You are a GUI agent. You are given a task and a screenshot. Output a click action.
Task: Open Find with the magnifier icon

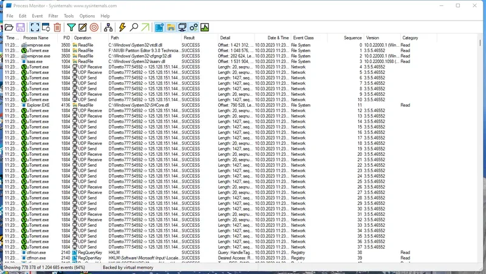coord(134,27)
